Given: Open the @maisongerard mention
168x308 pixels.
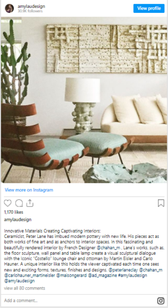Looking at the screenshot, I should coord(72,276).
